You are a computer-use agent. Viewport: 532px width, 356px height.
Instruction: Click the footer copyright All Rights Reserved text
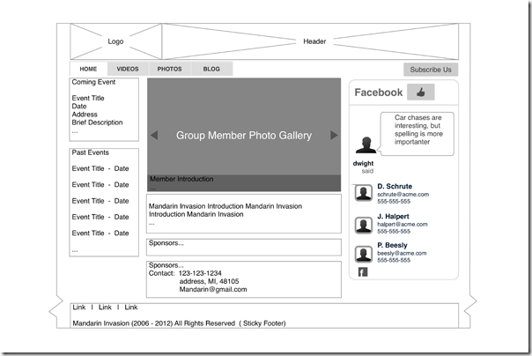[x=179, y=323]
